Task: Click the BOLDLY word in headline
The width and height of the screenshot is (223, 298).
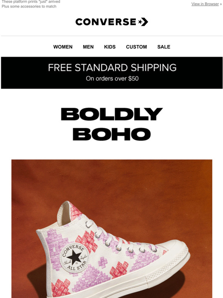Action: click(112, 114)
